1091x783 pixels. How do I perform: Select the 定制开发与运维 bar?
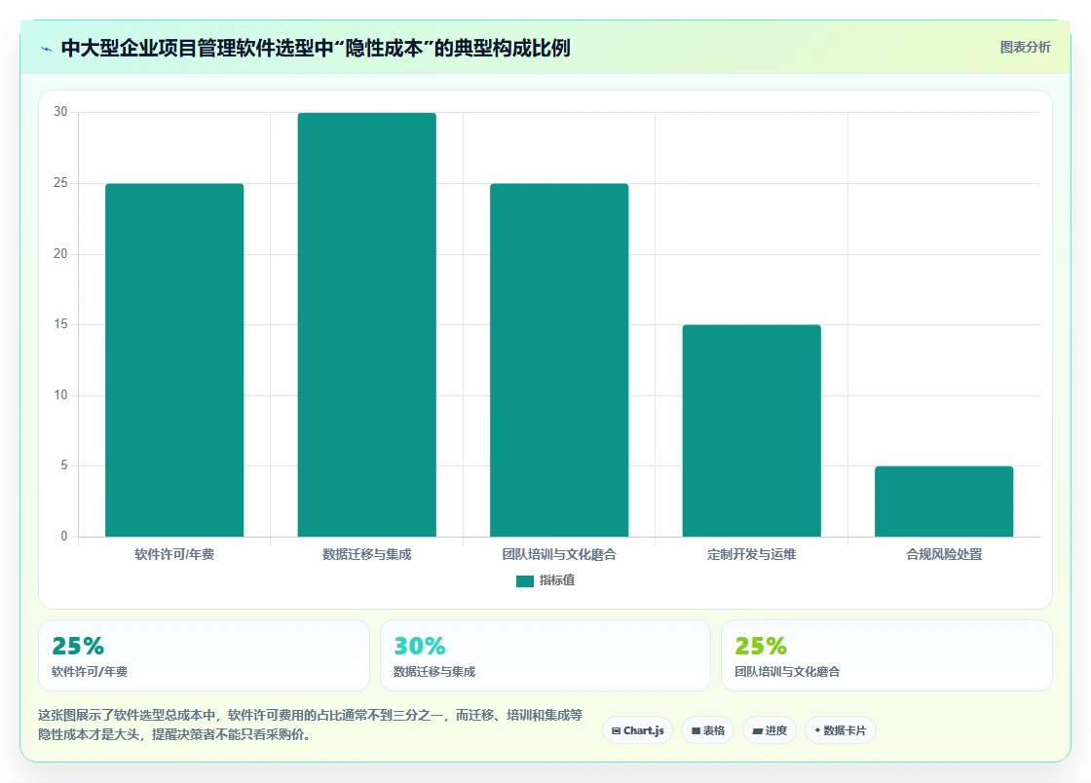tap(751, 430)
